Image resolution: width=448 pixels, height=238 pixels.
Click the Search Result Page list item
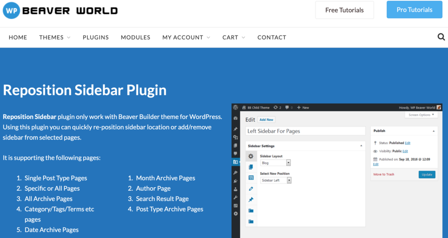pos(162,199)
